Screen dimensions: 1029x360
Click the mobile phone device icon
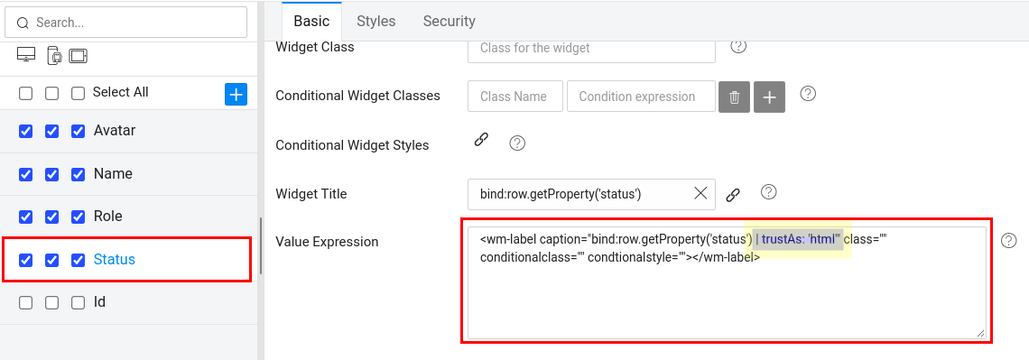[x=54, y=57]
